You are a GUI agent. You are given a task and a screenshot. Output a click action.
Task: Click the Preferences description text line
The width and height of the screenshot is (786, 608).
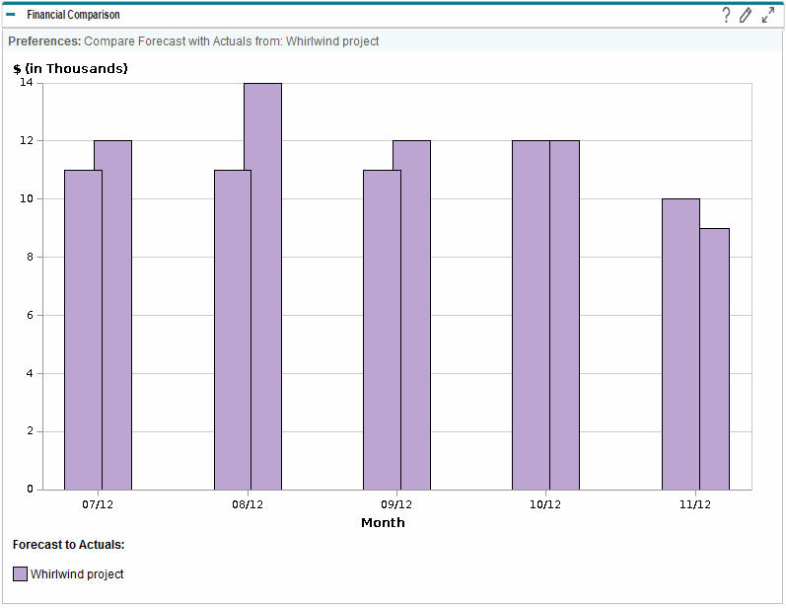[x=193, y=41]
